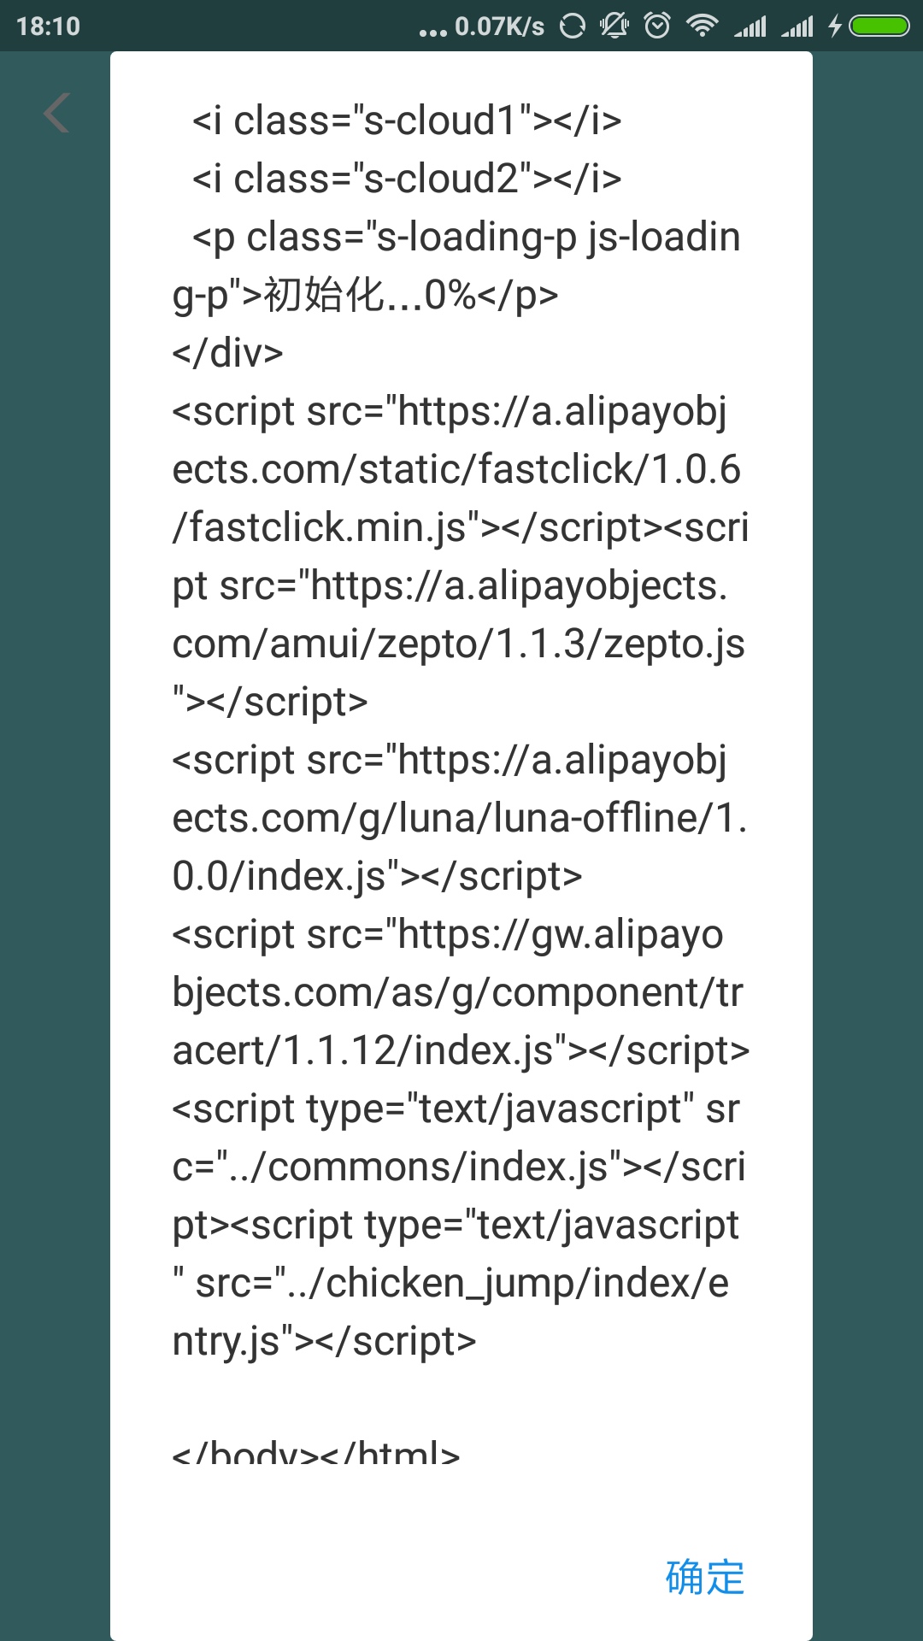Tap the charging lightning bolt icon
The height and width of the screenshot is (1641, 923).
(835, 26)
